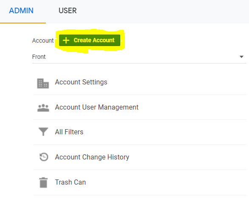Select the Account Change History row

(x=140, y=157)
